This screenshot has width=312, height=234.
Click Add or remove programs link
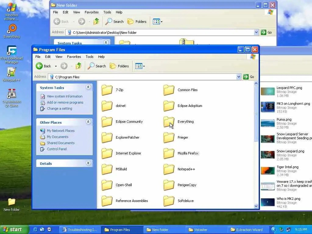(x=65, y=102)
